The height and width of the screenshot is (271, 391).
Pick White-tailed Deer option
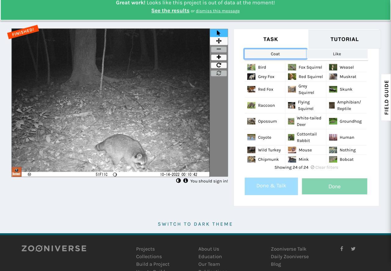[306, 121]
